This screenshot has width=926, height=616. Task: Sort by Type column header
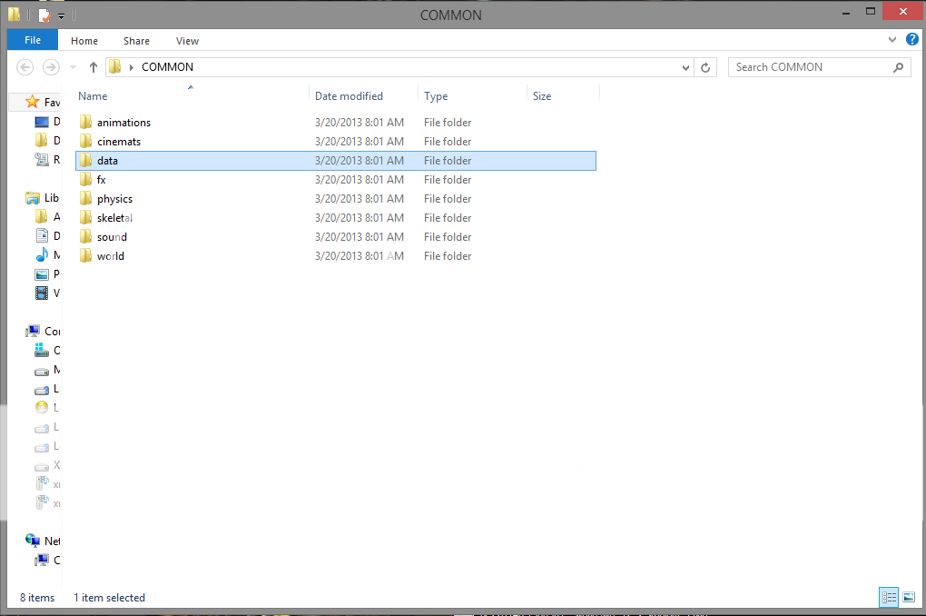click(x=437, y=96)
